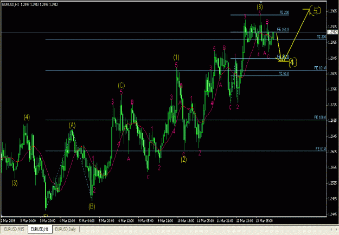Click the left tab-scroll arrow

(331, 230)
